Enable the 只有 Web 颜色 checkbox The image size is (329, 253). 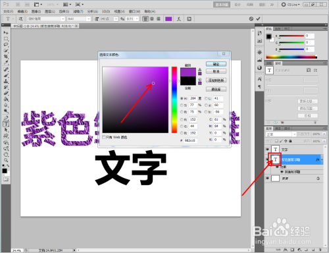pyautogui.click(x=104, y=137)
